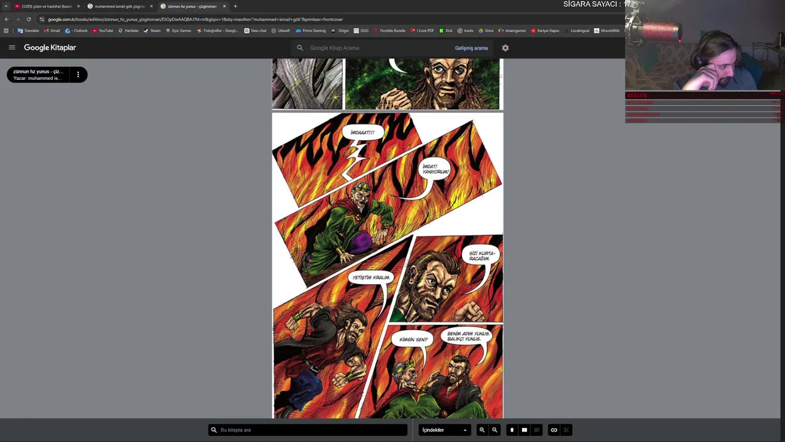Click the browser forward arrow
This screenshot has height=442, width=785.
(x=17, y=19)
